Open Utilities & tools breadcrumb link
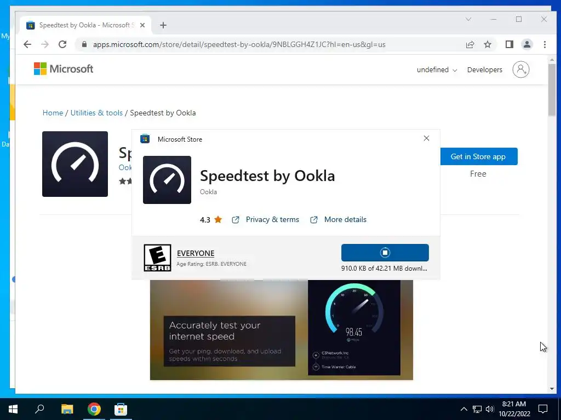 pos(96,113)
